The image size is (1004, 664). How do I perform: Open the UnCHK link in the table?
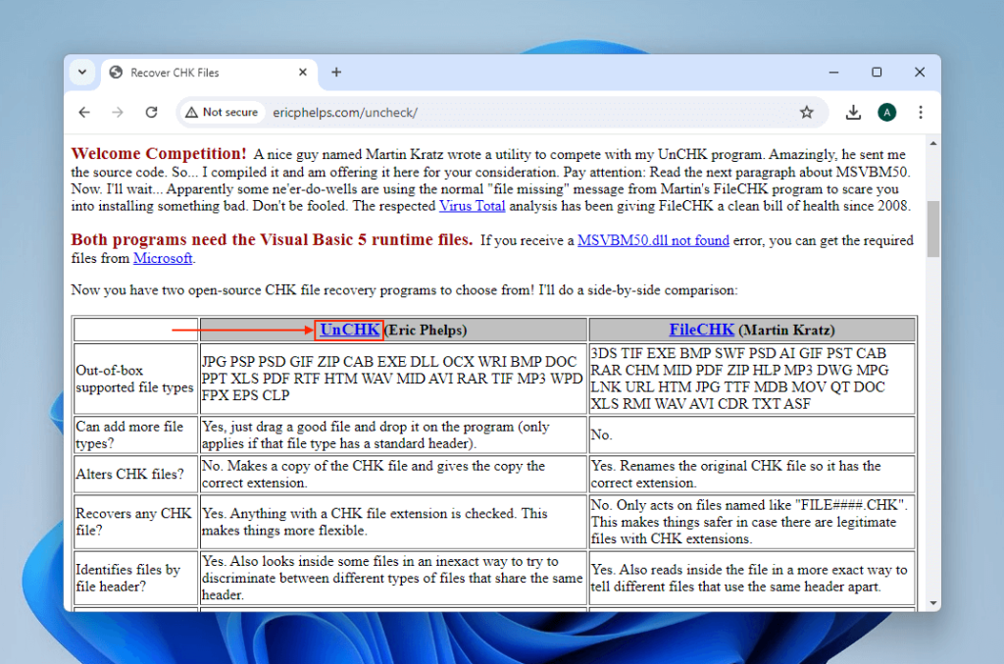point(349,331)
